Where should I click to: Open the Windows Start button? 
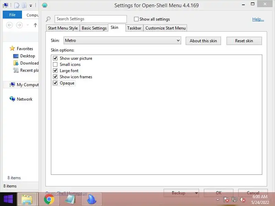click(x=8, y=199)
